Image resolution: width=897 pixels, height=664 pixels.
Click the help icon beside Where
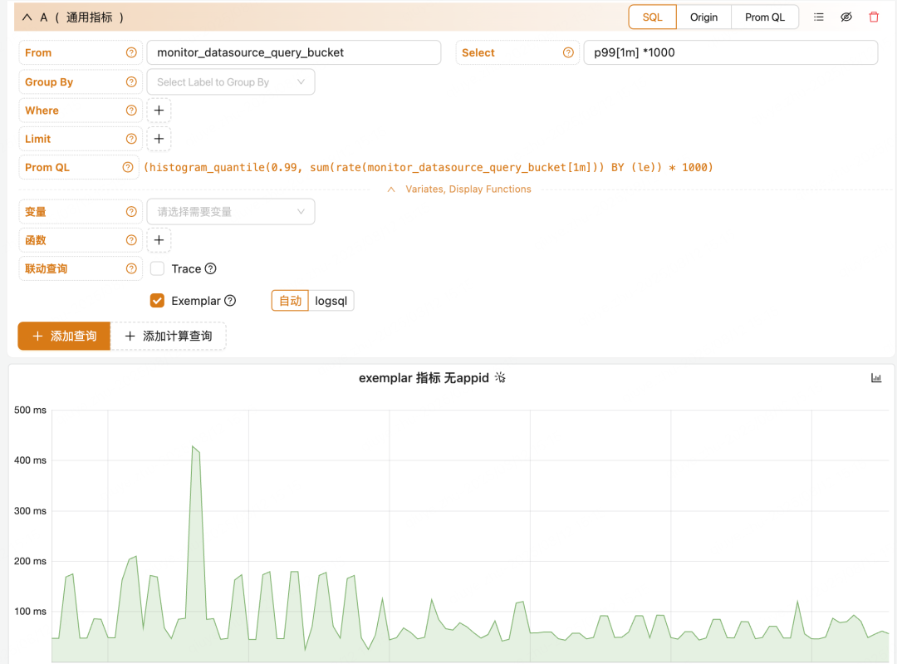pos(131,111)
